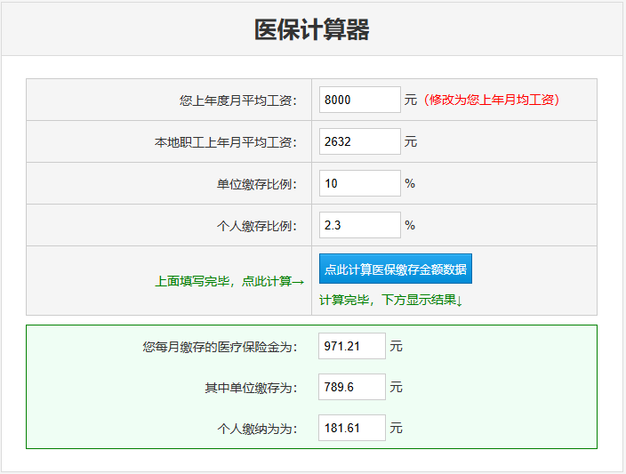The width and height of the screenshot is (626, 474).
Task: Focus the salary input showing 8000
Action: pos(359,100)
